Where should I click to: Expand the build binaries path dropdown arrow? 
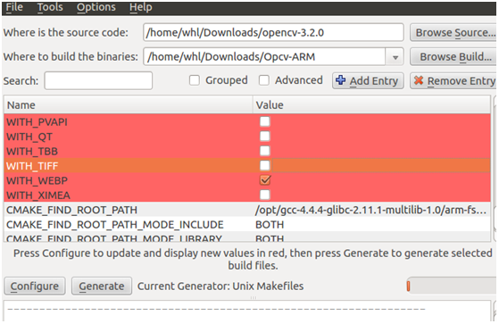(x=395, y=57)
